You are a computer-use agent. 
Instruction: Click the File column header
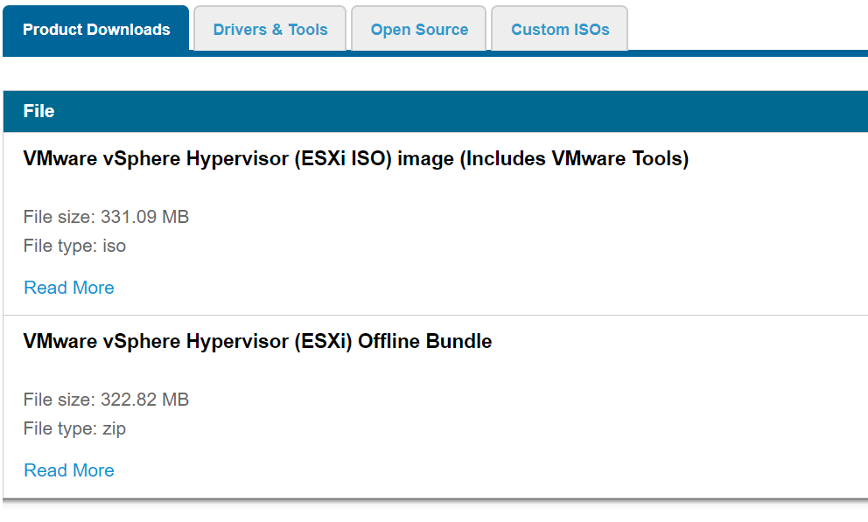point(38,111)
